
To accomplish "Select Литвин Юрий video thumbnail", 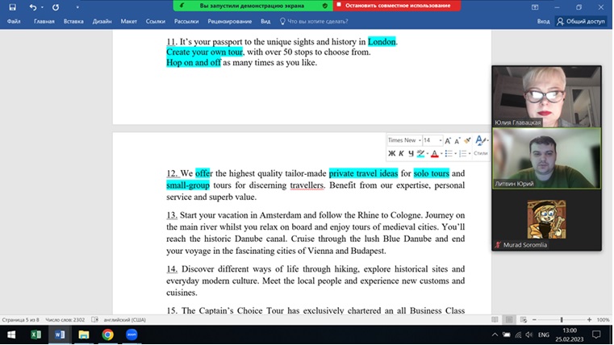I will [x=546, y=159].
